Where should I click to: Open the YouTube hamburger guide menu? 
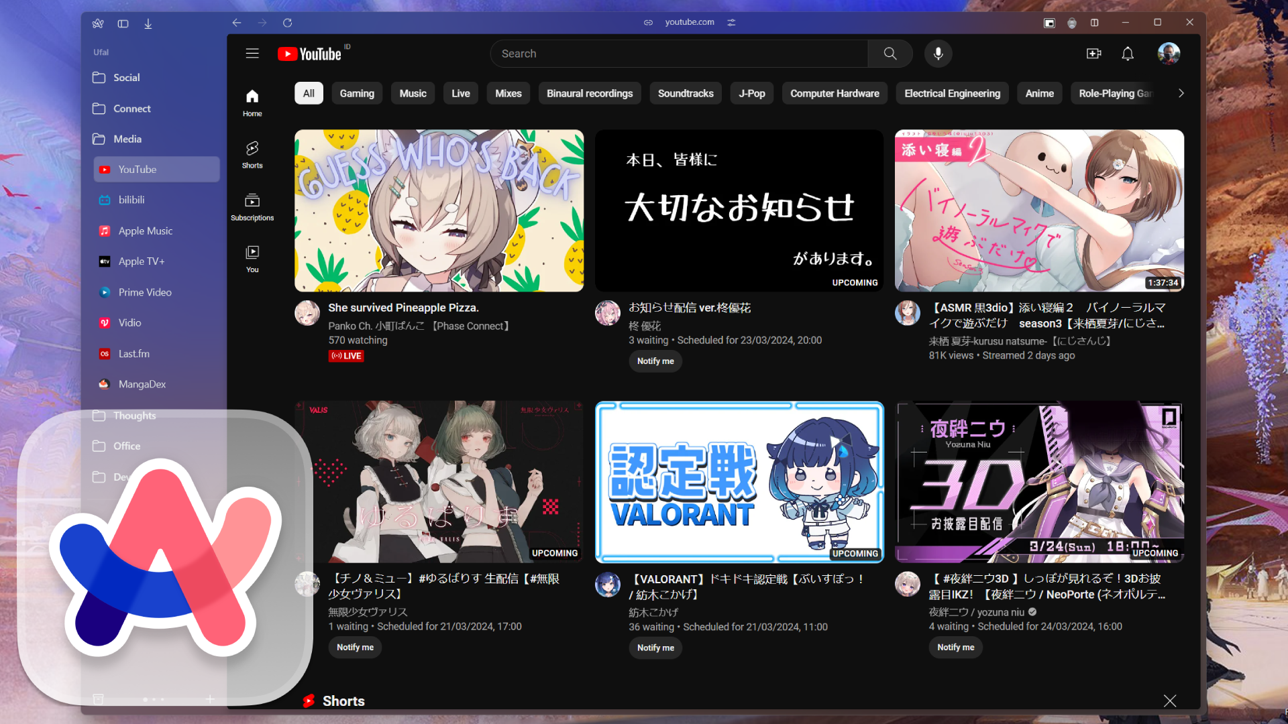[x=252, y=54]
